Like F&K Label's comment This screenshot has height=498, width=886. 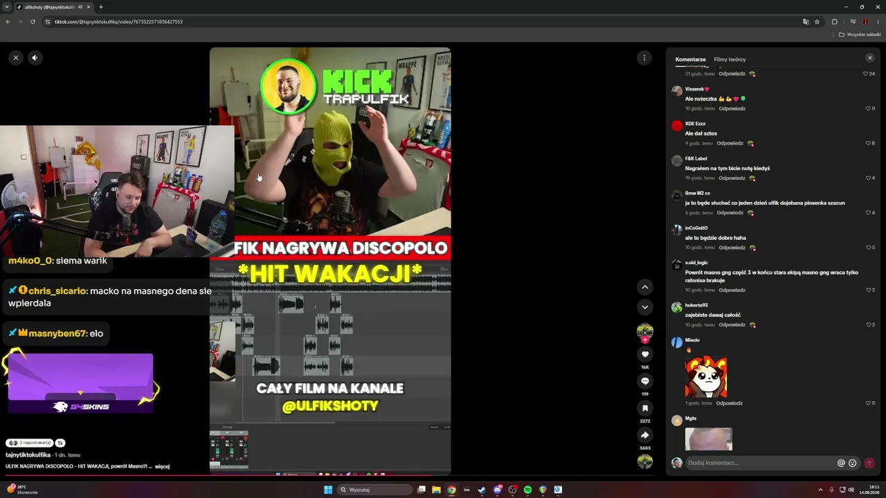tap(868, 178)
